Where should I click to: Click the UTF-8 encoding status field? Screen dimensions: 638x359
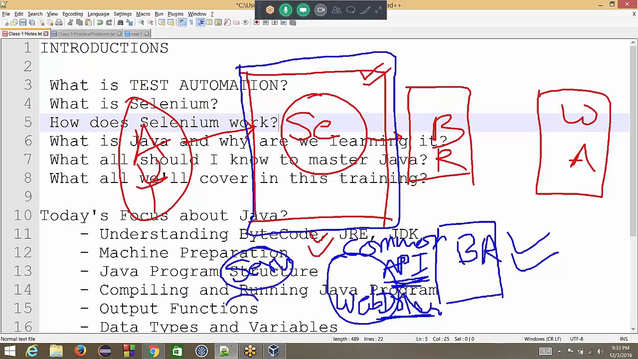click(577, 339)
